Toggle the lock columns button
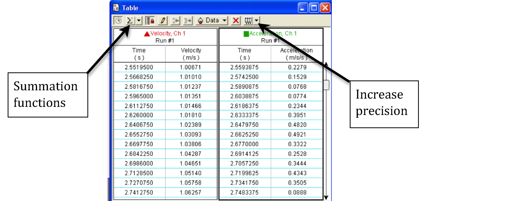The image size is (532, 201). point(150,21)
